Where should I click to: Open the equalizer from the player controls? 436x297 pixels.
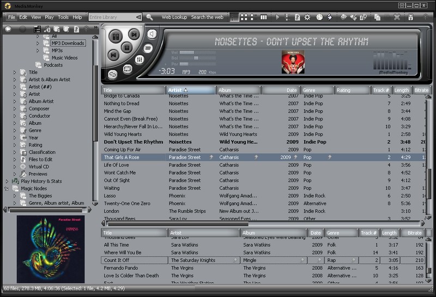(x=140, y=59)
